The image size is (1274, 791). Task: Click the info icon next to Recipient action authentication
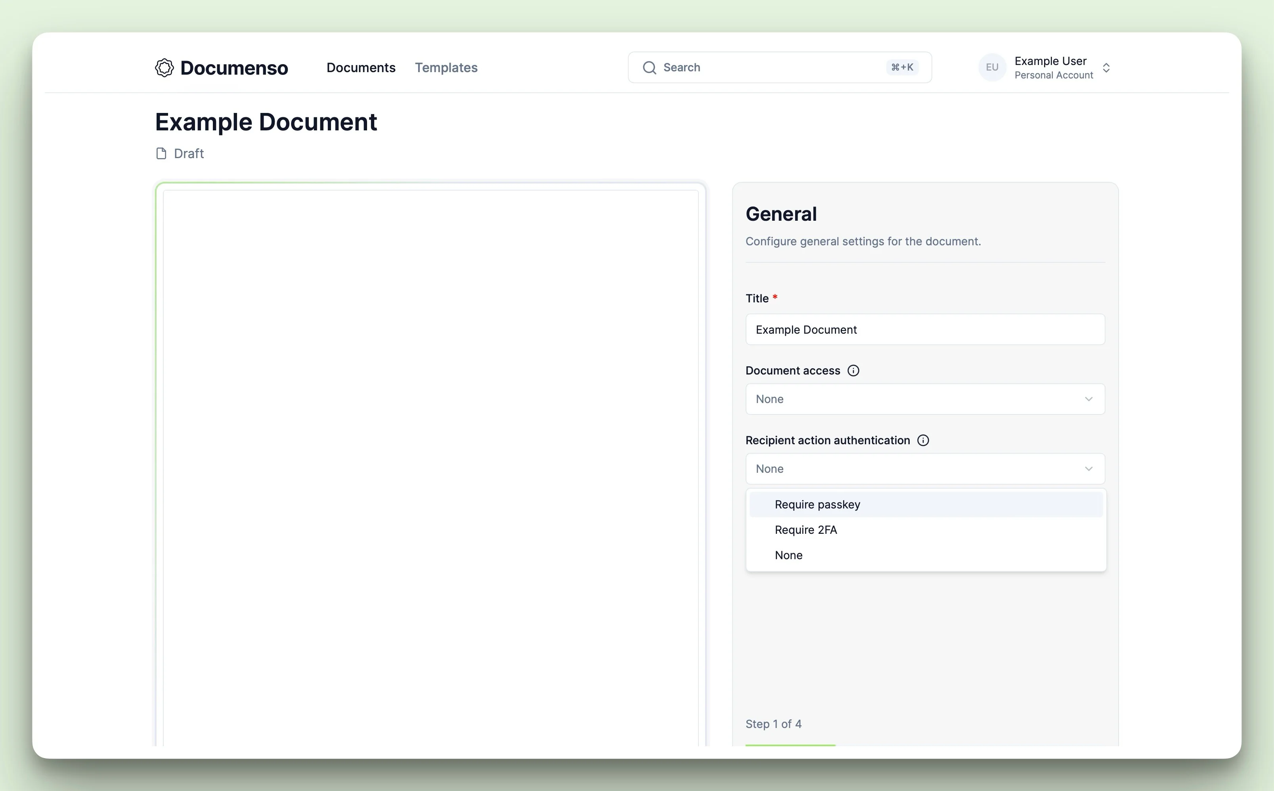coord(922,440)
